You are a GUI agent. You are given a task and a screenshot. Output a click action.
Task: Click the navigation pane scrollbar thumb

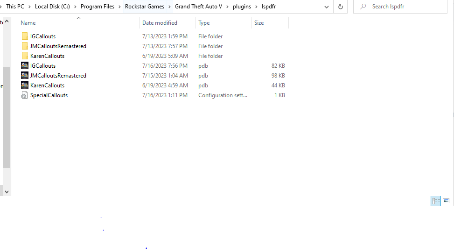tap(7, 117)
